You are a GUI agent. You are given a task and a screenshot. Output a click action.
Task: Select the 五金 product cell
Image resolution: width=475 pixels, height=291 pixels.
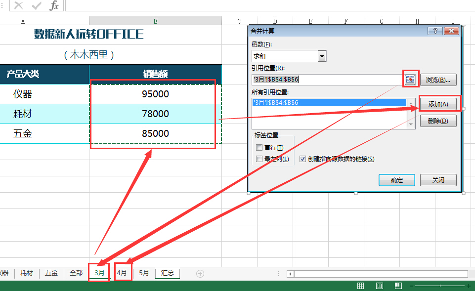tap(44, 133)
